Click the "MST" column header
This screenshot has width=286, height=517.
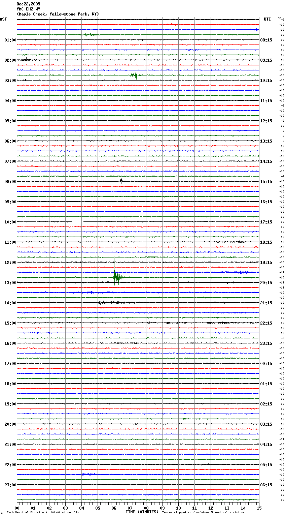point(3,19)
